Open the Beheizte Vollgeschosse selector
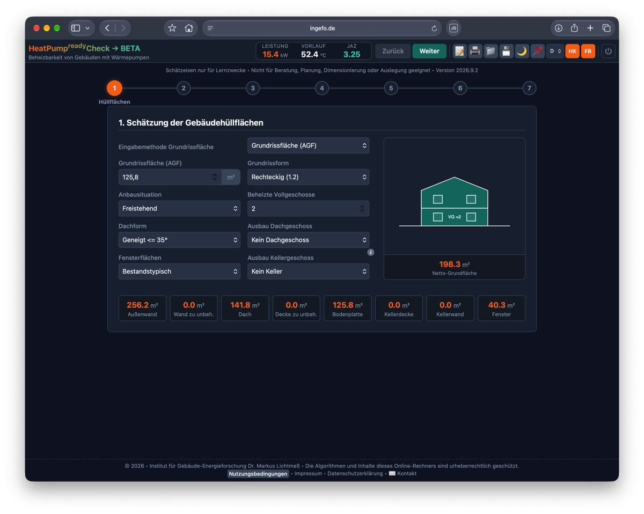The image size is (644, 514). (x=308, y=208)
